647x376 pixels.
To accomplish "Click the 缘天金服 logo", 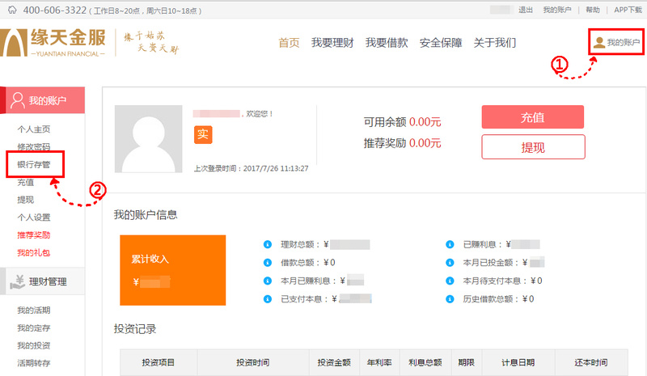I will 53,43.
